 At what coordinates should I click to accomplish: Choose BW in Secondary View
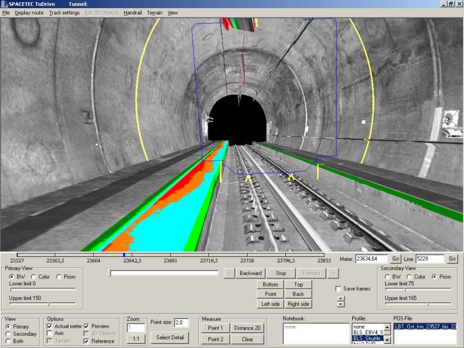(x=388, y=277)
